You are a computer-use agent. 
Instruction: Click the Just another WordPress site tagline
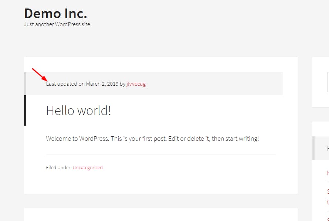click(x=57, y=24)
